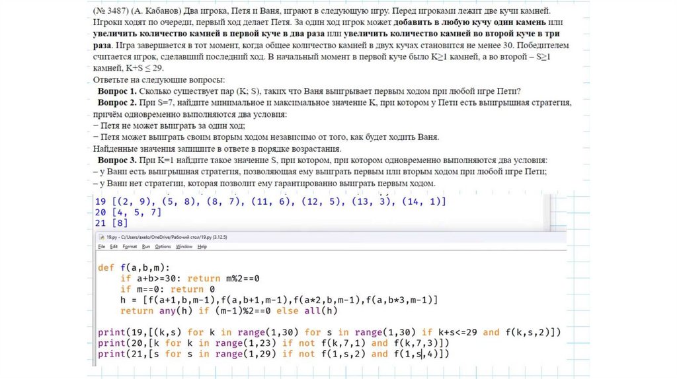Click the 'def f(a,b,m):' code line
This screenshot has height=379, width=677.
(134, 268)
